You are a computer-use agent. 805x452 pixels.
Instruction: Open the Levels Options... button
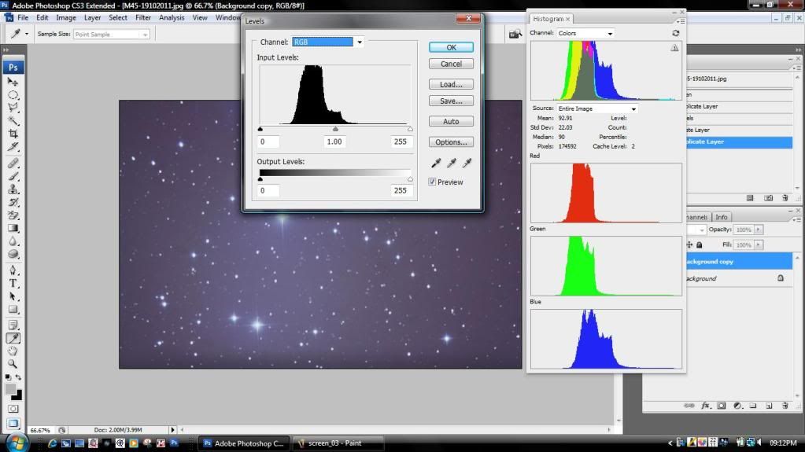click(451, 142)
